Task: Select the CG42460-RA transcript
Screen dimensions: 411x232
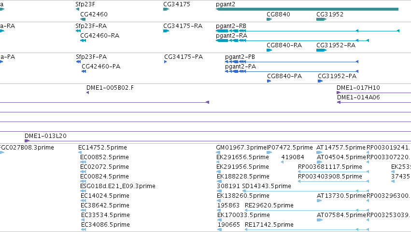Action: pos(83,41)
